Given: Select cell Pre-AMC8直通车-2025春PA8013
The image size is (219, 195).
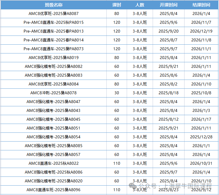Looking at the screenshot, I should (x=54, y=31).
